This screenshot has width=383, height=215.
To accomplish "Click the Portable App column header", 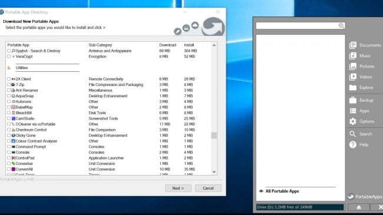I will [18, 45].
